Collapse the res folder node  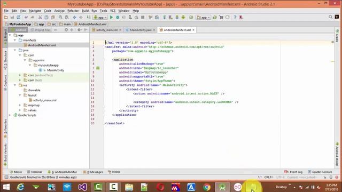click(x=15, y=85)
